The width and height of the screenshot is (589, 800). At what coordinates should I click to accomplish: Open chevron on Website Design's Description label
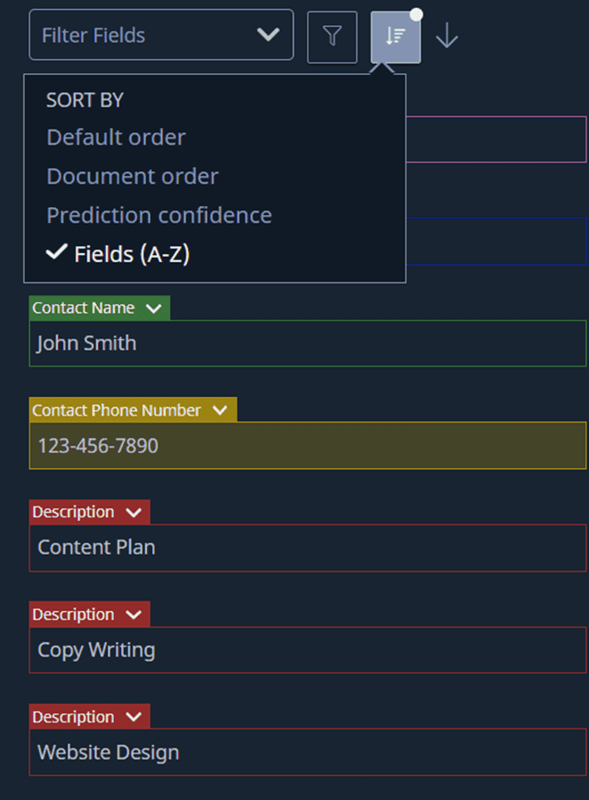[x=134, y=718]
